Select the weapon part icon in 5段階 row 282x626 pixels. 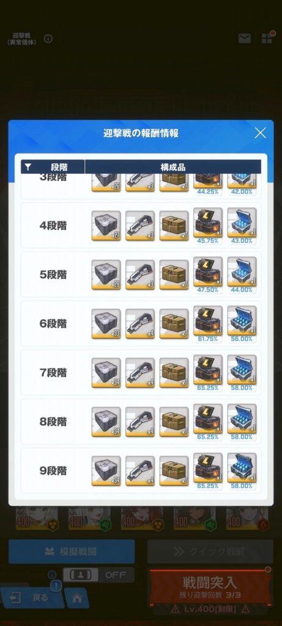tap(140, 274)
